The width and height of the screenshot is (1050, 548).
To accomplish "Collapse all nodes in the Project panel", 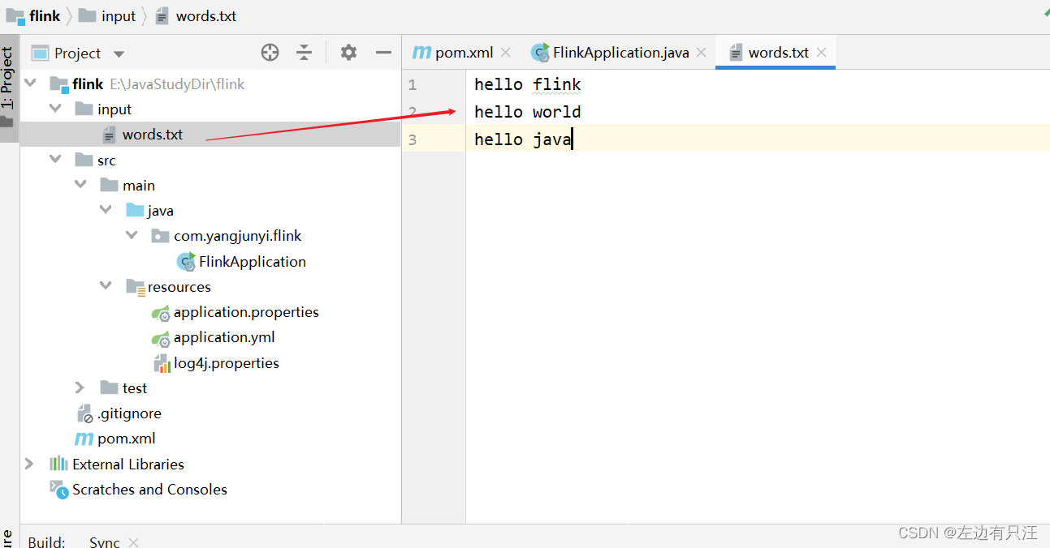I will point(305,53).
